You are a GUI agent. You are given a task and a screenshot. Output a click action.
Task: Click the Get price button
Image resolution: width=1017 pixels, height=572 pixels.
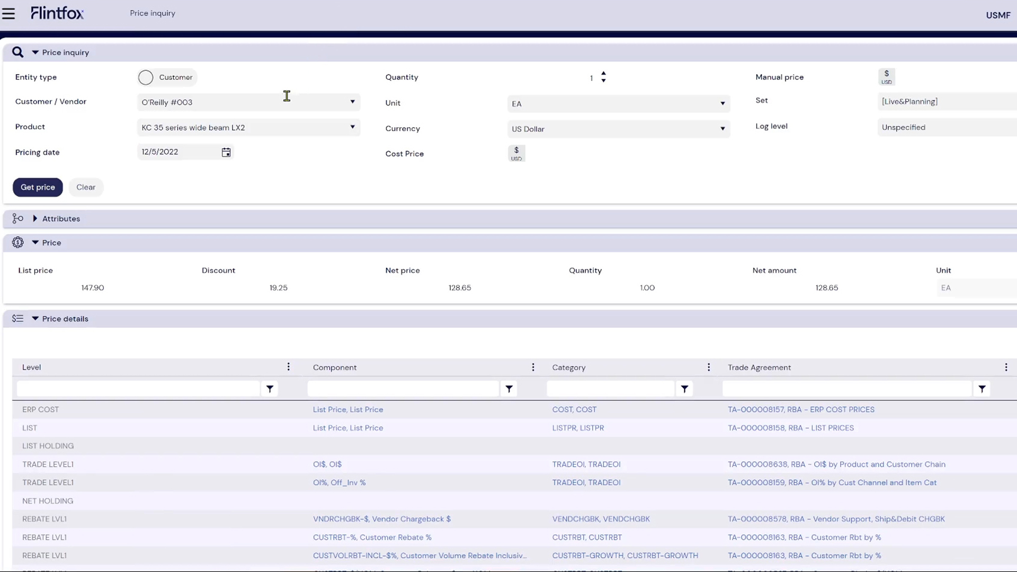click(38, 187)
